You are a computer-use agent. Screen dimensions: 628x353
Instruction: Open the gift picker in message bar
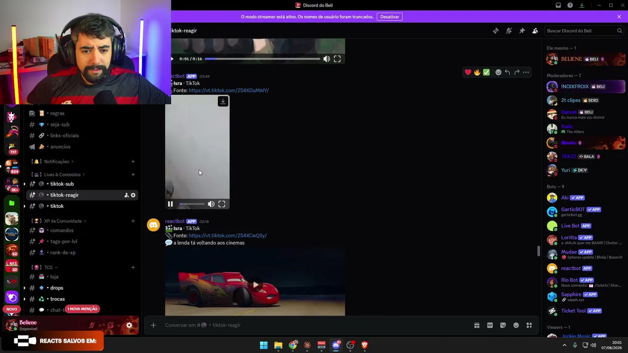(476, 325)
